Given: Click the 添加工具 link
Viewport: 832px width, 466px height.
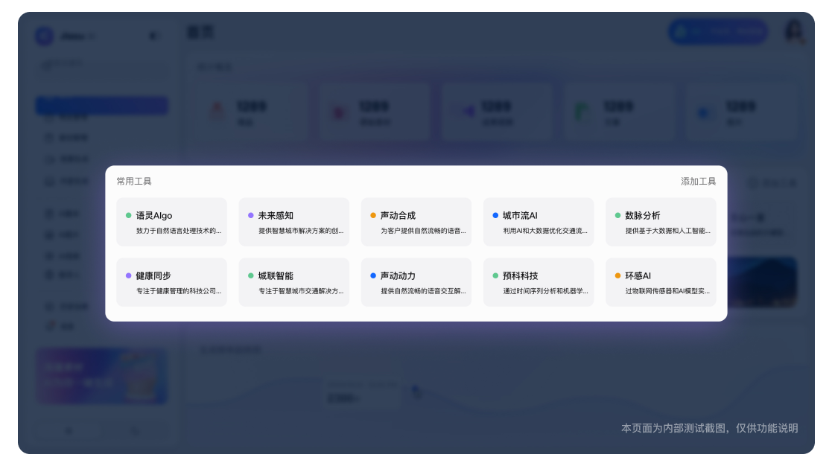Looking at the screenshot, I should (x=698, y=181).
